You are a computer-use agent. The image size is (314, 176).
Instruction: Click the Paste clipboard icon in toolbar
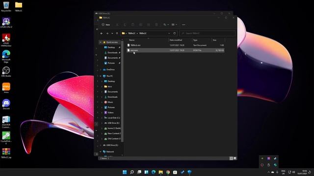133,25
